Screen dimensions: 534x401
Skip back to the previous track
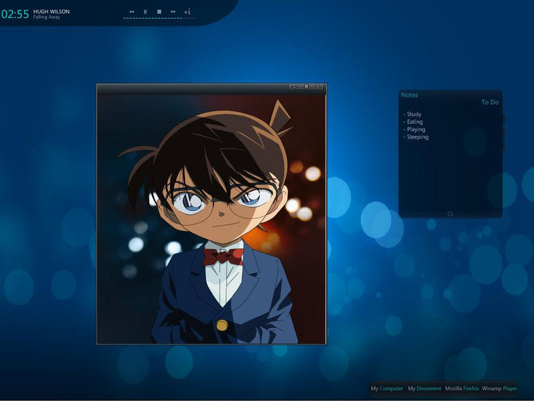[132, 12]
